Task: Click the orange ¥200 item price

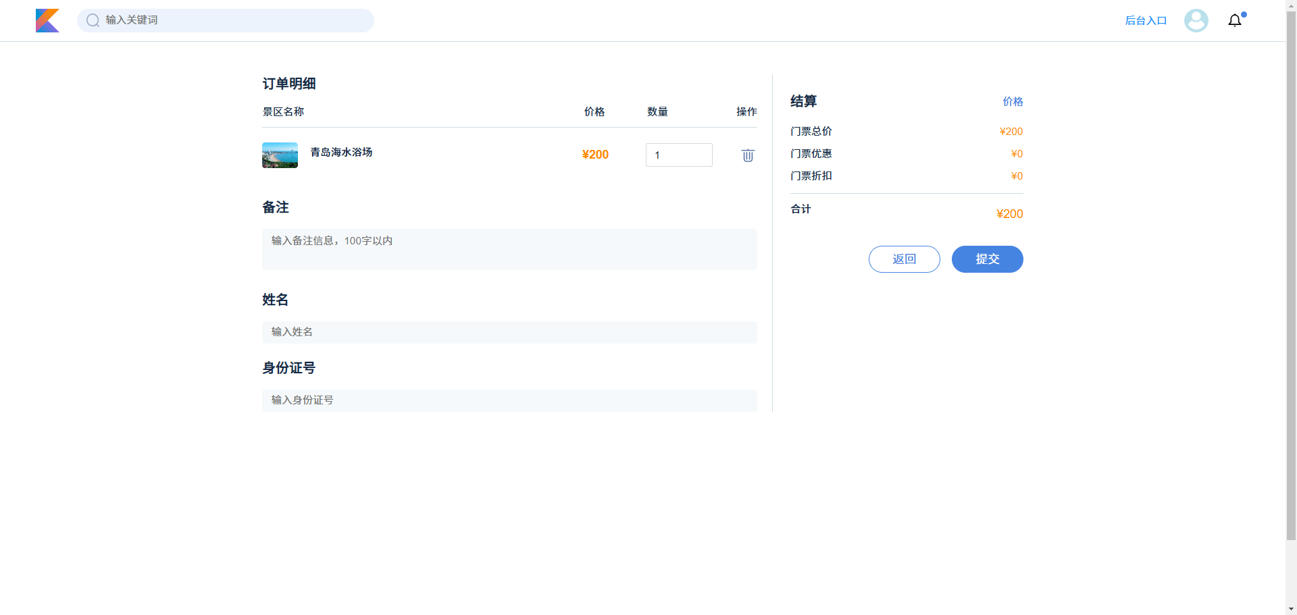Action: pos(595,155)
